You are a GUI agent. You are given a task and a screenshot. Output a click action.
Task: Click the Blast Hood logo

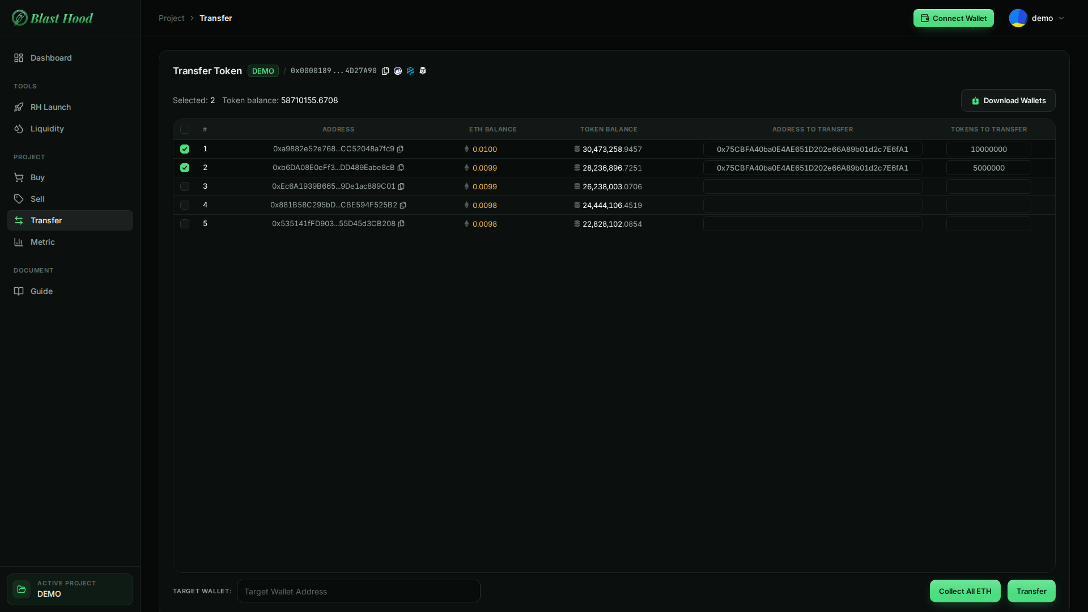(52, 18)
